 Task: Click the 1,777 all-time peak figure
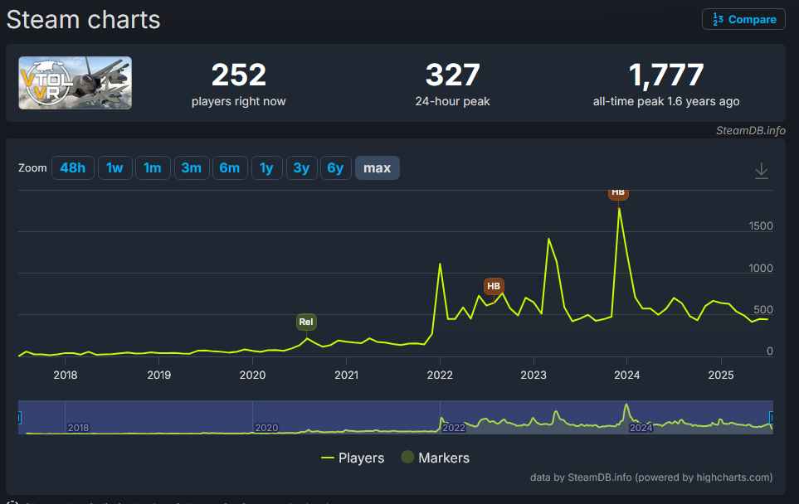click(x=666, y=75)
